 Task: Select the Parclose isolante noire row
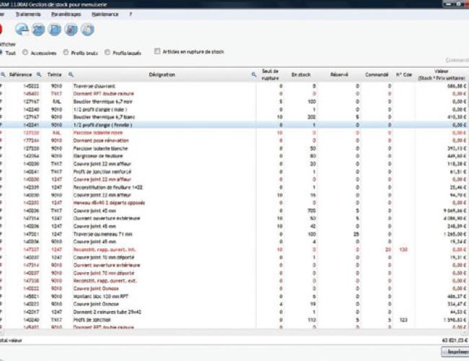click(233, 133)
